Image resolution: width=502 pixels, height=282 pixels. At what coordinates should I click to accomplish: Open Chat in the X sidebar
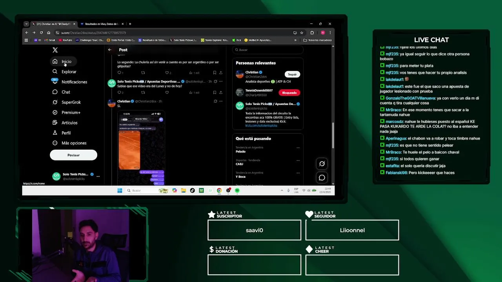click(x=62, y=92)
